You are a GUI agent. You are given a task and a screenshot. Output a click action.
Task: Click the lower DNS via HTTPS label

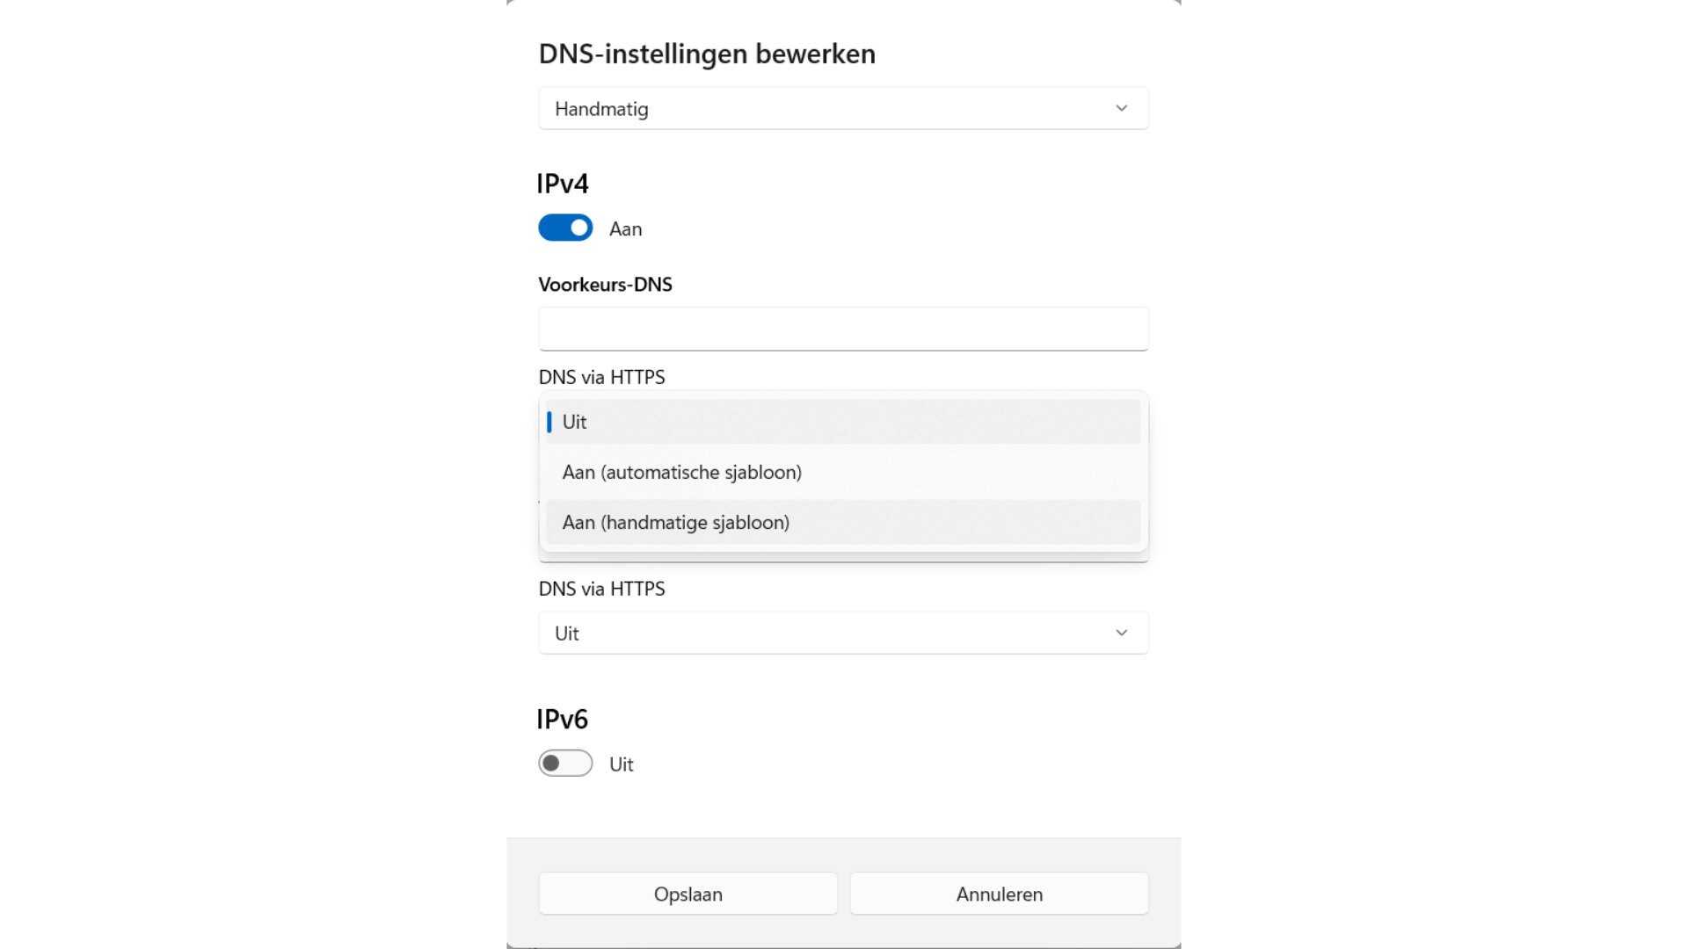point(601,589)
